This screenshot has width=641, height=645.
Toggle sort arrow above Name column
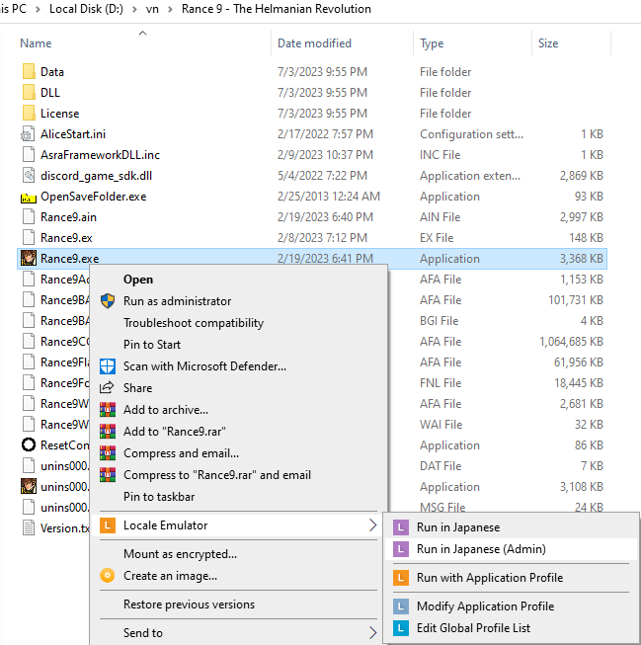tap(143, 33)
